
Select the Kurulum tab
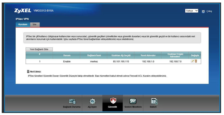[x=23, y=24]
